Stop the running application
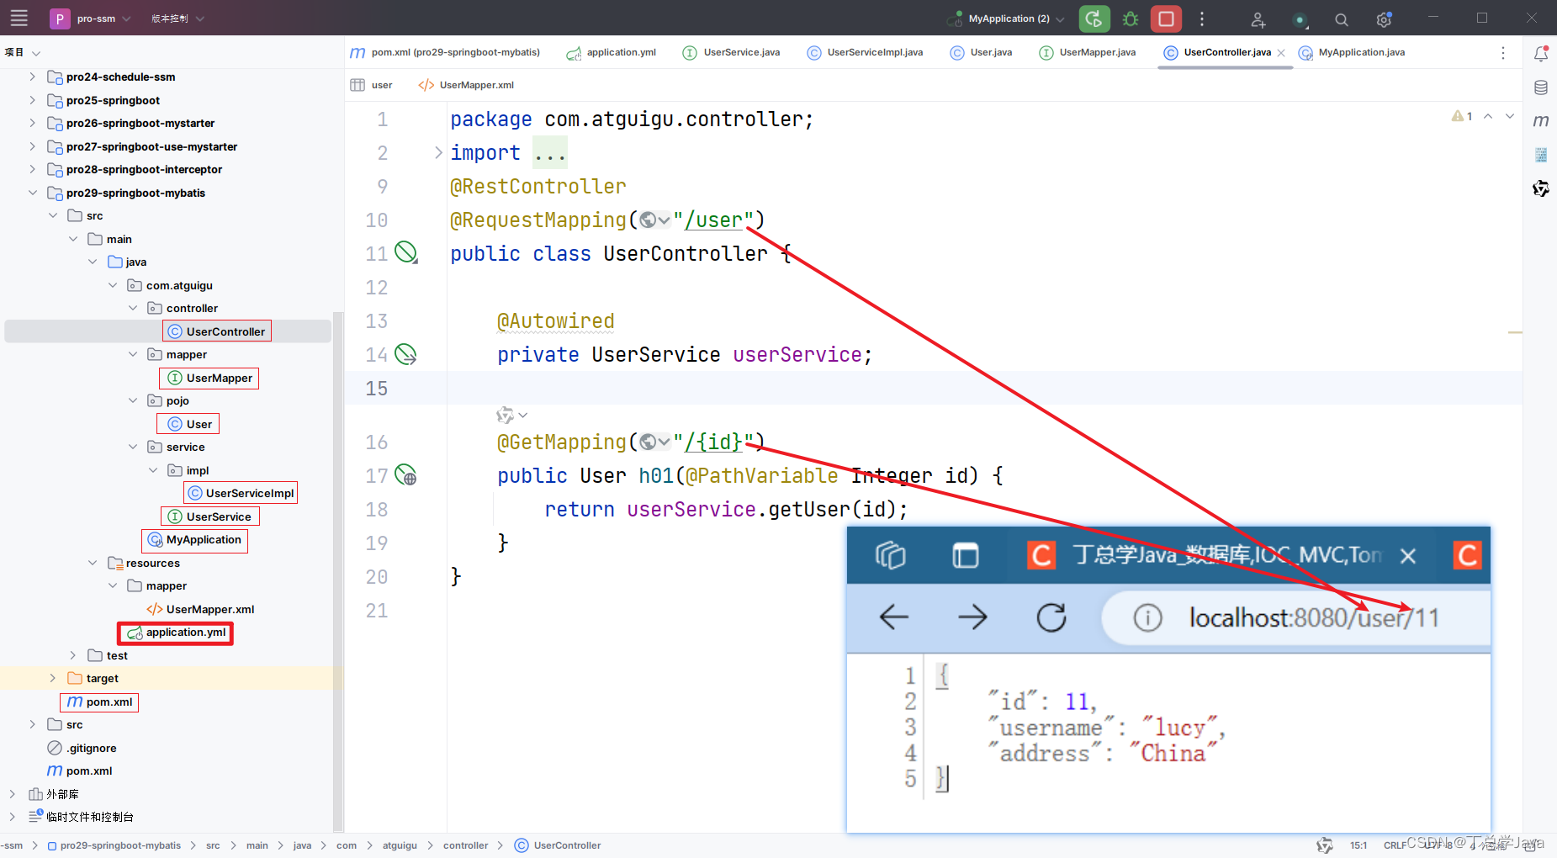 [x=1166, y=18]
